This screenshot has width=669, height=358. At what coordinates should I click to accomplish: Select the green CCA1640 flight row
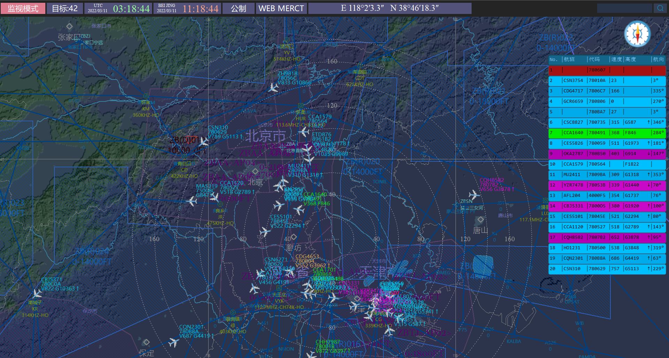(607, 133)
